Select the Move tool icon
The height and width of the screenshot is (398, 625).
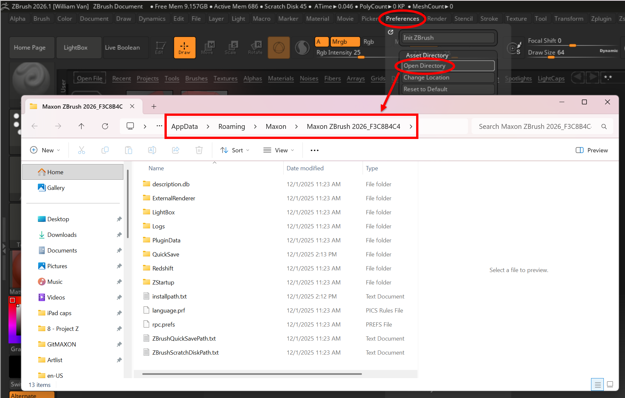[207, 48]
